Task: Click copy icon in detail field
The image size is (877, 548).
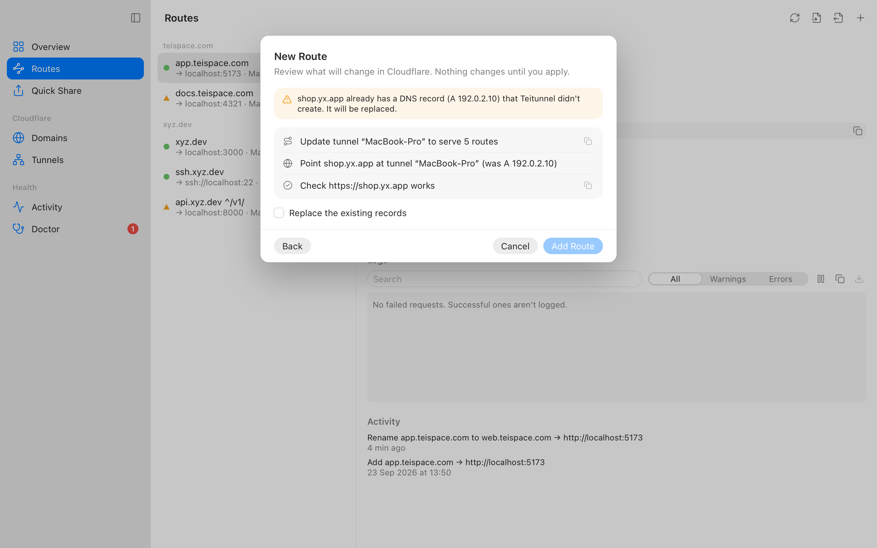Action: click(857, 131)
